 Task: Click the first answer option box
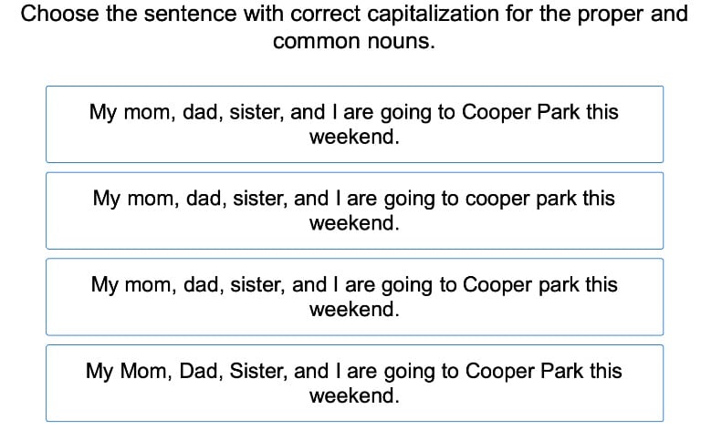(x=354, y=124)
